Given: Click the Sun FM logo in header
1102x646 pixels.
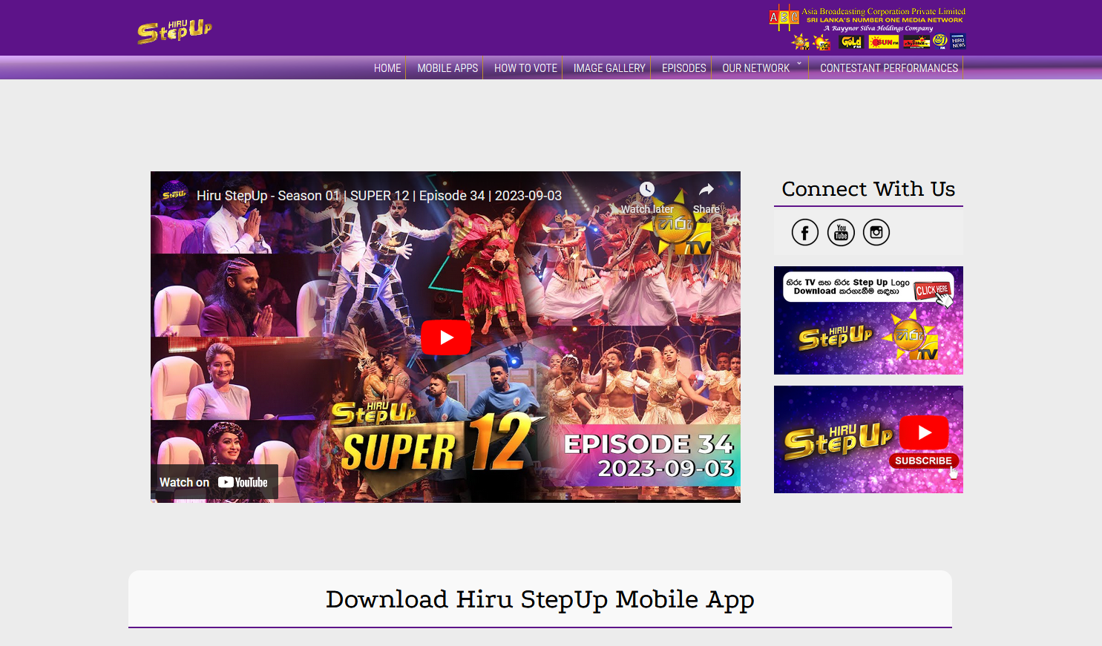Looking at the screenshot, I should coord(883,42).
